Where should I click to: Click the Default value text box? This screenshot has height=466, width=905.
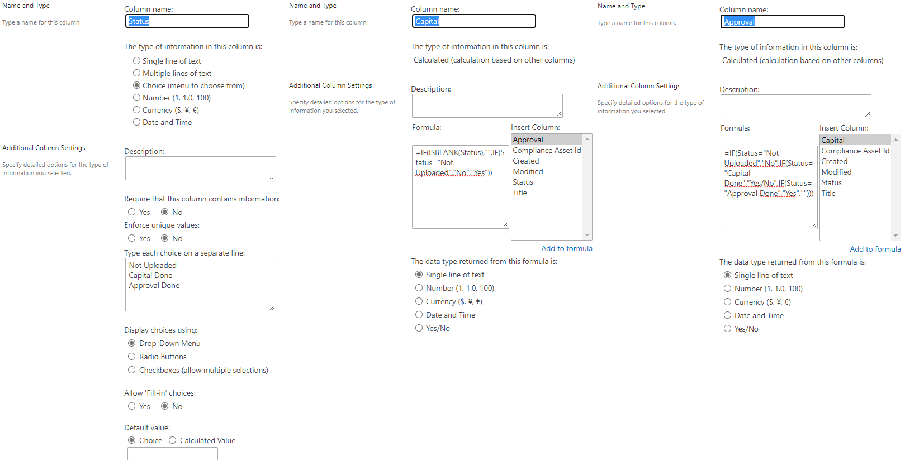pyautogui.click(x=173, y=454)
